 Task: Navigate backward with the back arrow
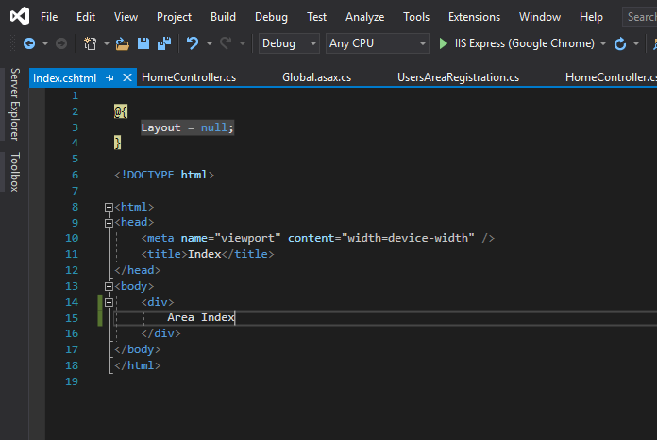pos(29,43)
